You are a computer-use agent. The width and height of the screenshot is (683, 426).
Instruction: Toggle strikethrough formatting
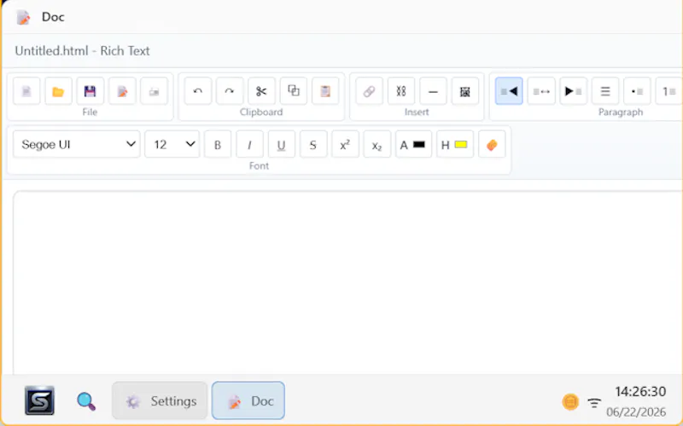click(313, 145)
